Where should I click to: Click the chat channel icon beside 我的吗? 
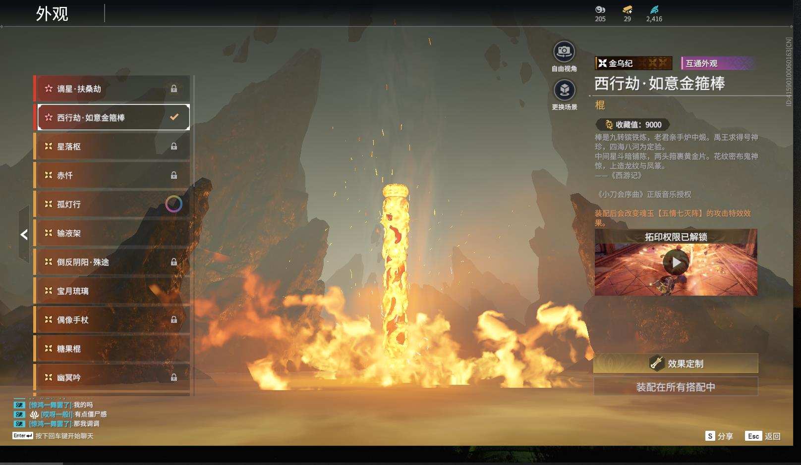[19, 405]
